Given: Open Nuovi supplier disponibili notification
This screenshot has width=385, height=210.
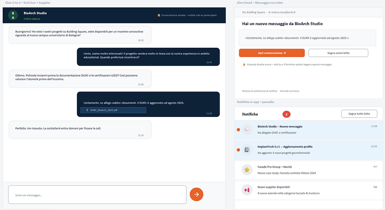Looking at the screenshot, I should [x=309, y=190].
